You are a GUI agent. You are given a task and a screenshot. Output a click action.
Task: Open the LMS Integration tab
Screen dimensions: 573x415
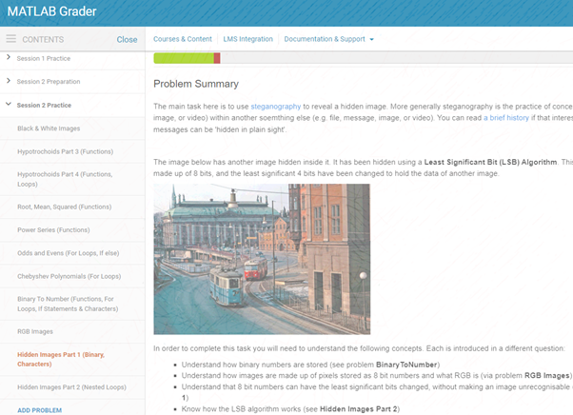[247, 39]
